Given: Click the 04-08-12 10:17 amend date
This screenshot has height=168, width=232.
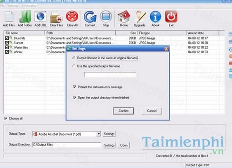Looking at the screenshot, I should coord(198,38).
